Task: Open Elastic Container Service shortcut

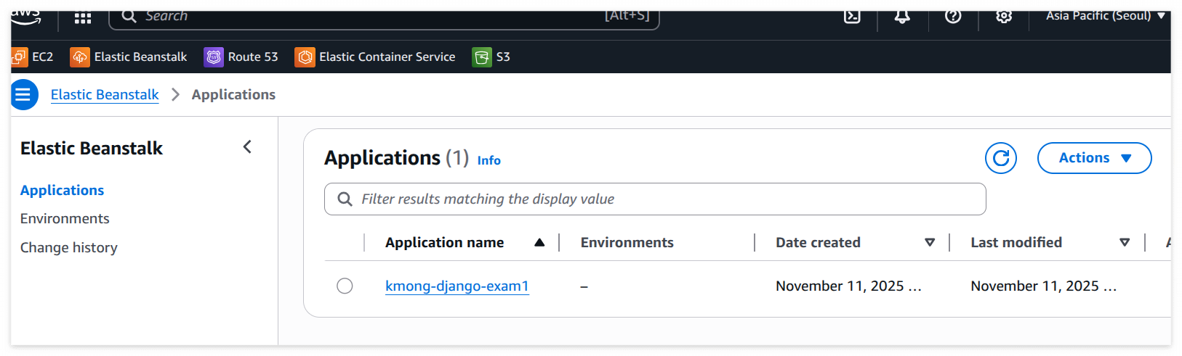Action: [375, 57]
